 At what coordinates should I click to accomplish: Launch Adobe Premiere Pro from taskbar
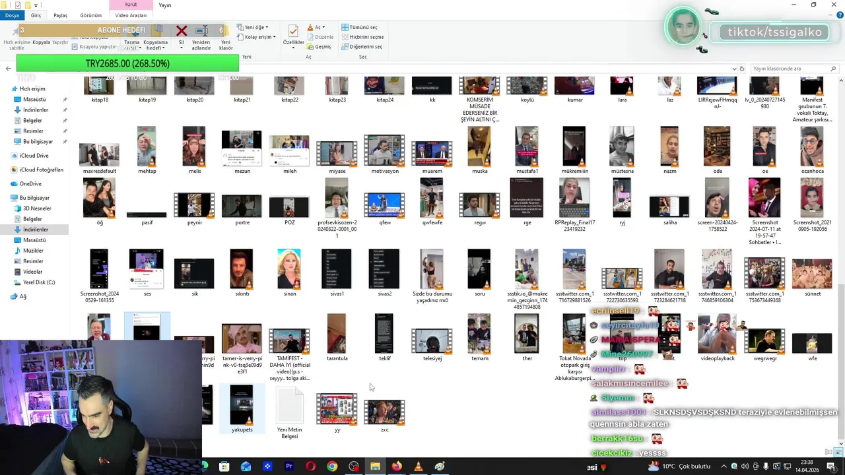pos(288,466)
